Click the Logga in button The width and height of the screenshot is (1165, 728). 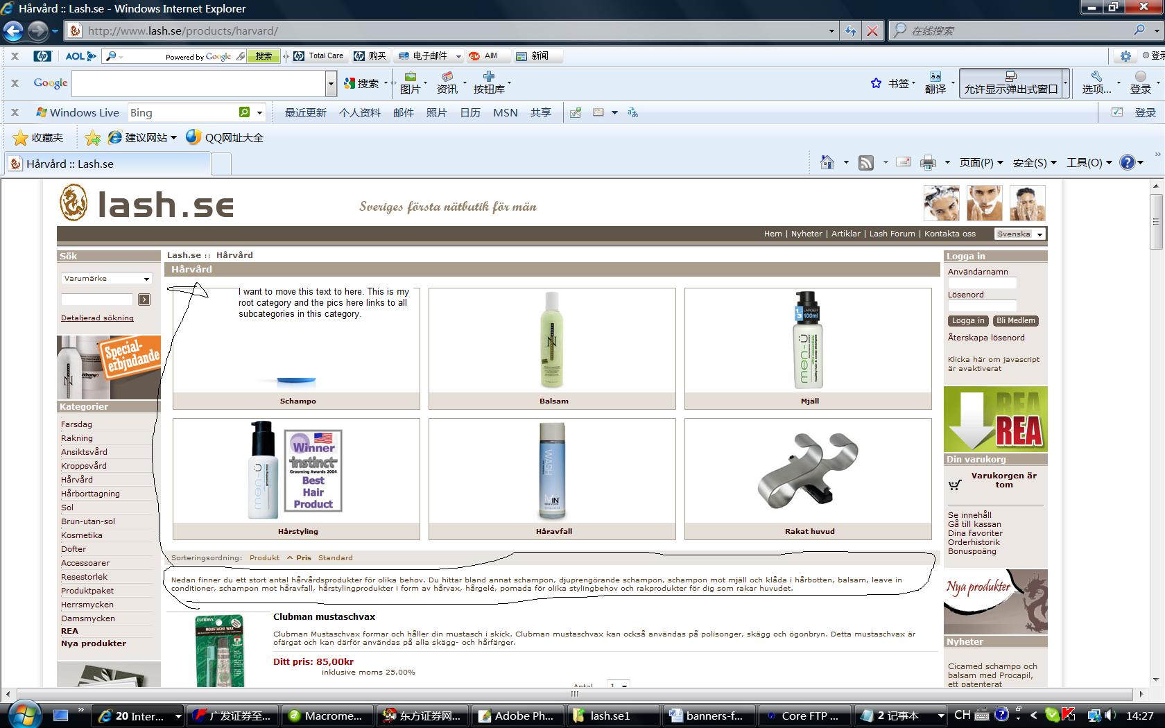point(967,321)
